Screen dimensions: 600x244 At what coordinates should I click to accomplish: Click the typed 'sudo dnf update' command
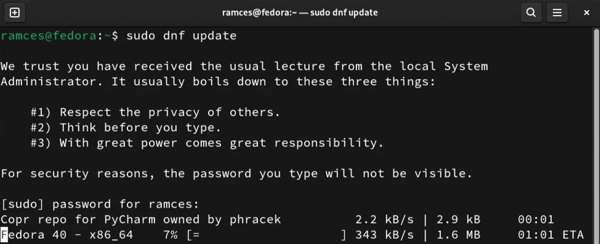(x=181, y=36)
